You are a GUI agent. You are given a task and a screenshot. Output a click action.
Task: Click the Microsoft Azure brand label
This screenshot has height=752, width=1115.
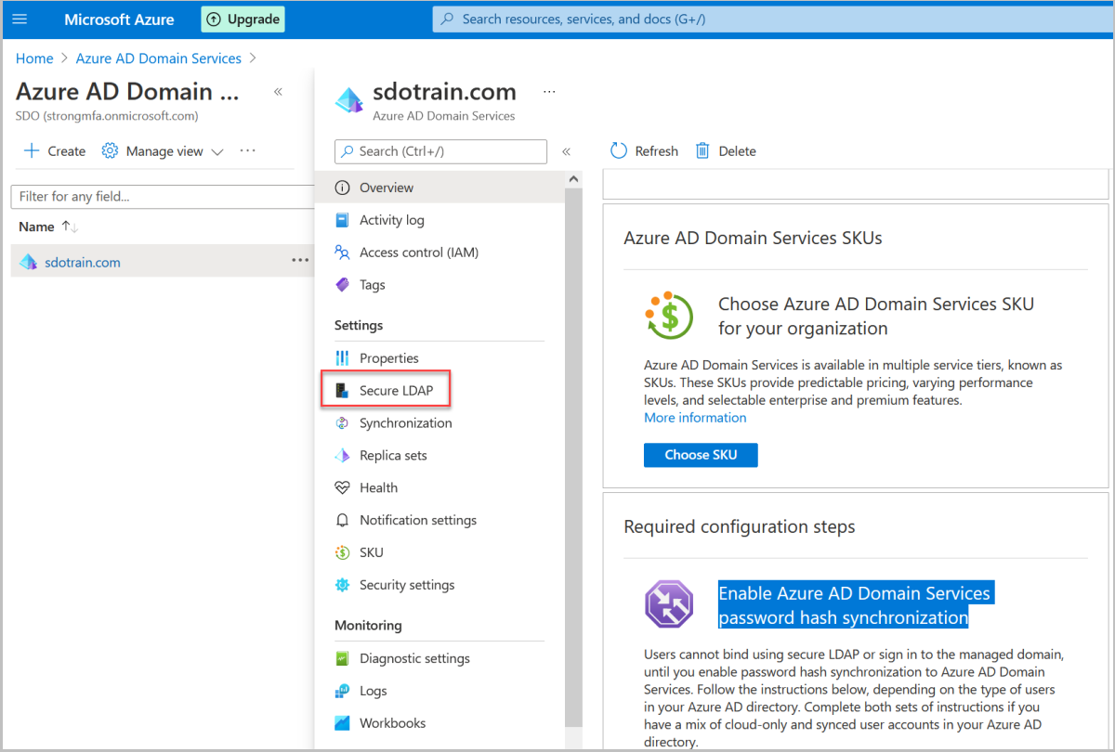tap(119, 19)
